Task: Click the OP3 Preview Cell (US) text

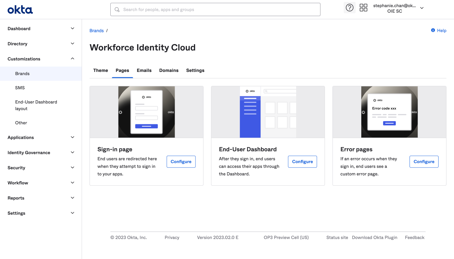Action: [286, 238]
